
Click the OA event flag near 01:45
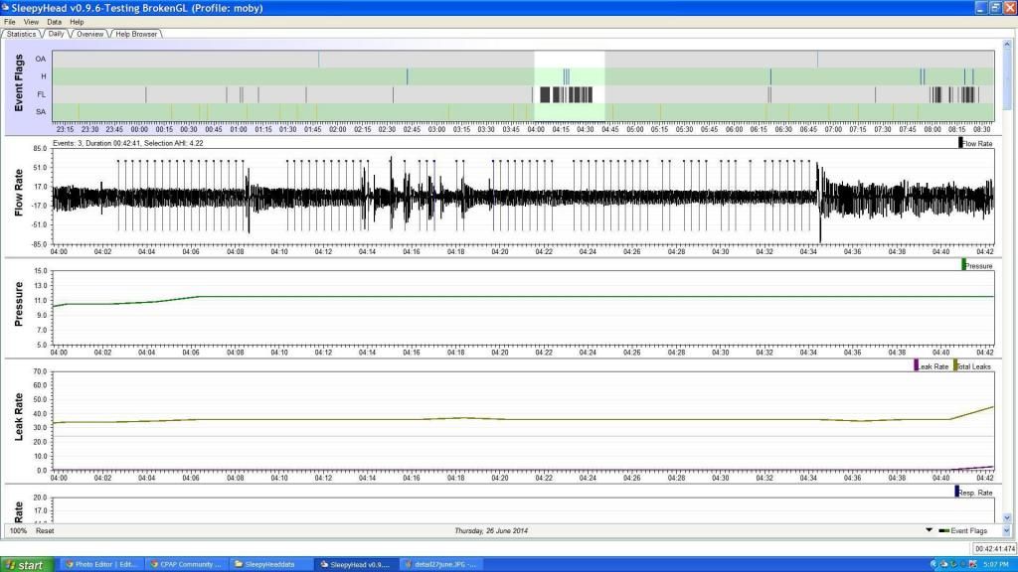[318, 59]
